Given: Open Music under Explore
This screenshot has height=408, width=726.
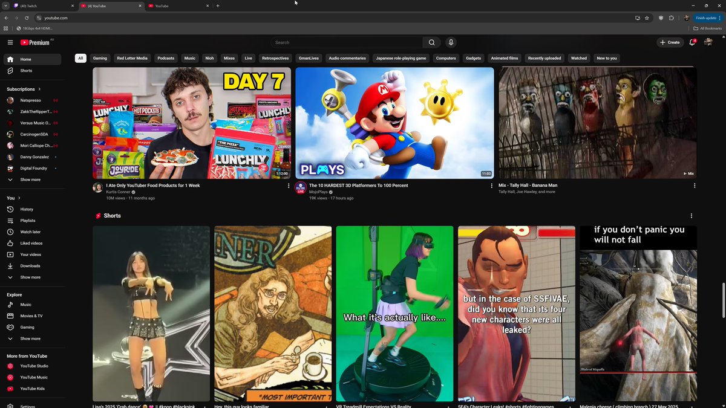Looking at the screenshot, I should point(32,305).
